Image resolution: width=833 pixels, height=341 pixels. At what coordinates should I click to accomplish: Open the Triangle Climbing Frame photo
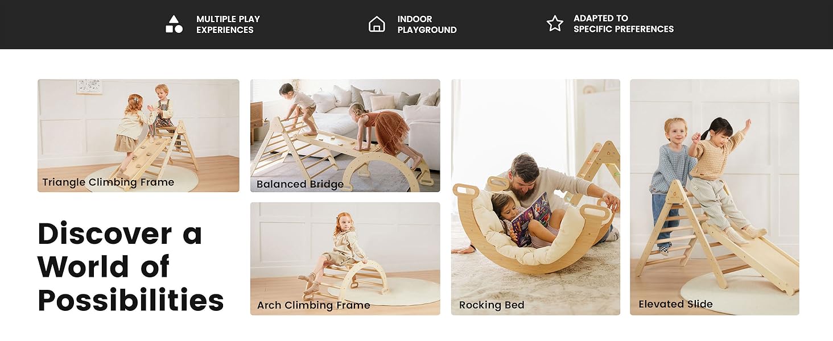(x=138, y=135)
